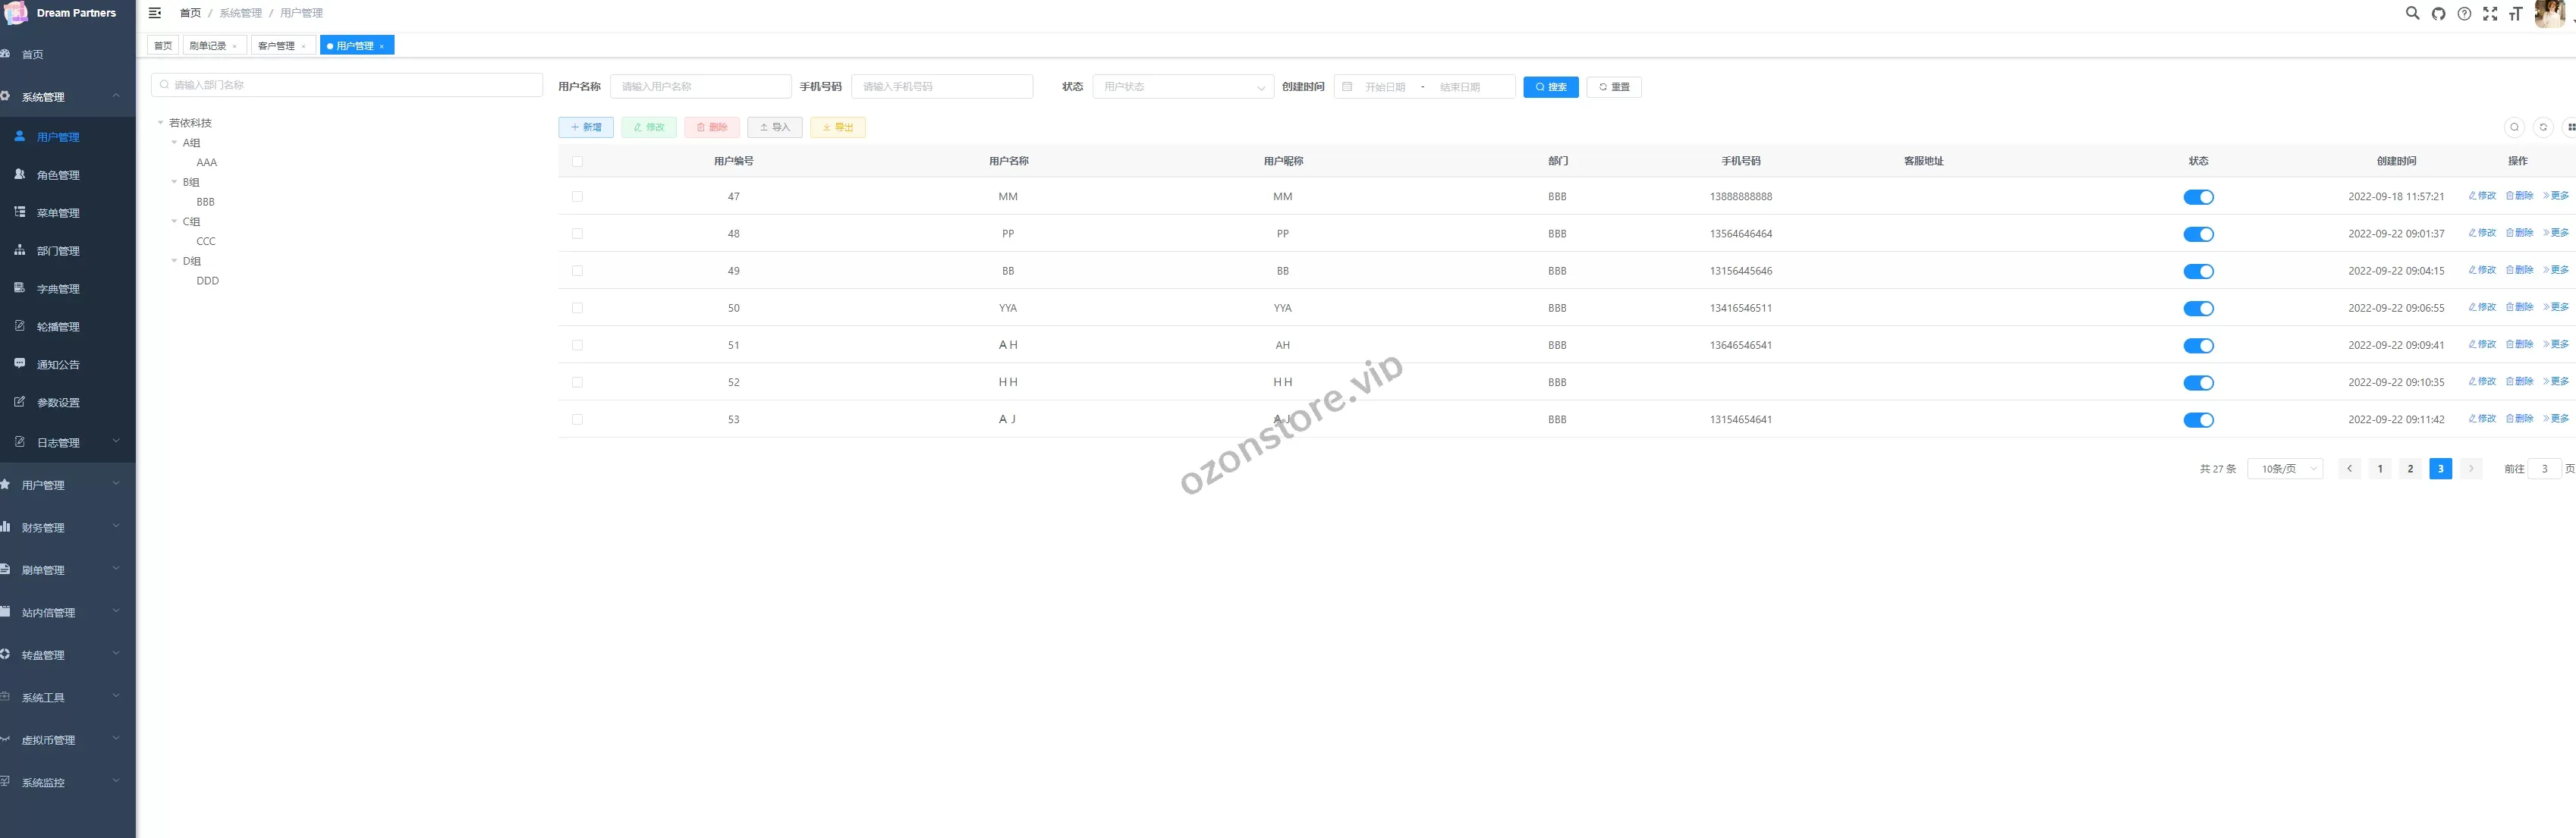The height and width of the screenshot is (838, 2576).
Task: Switch to the 客户管理 tab
Action: (276, 46)
